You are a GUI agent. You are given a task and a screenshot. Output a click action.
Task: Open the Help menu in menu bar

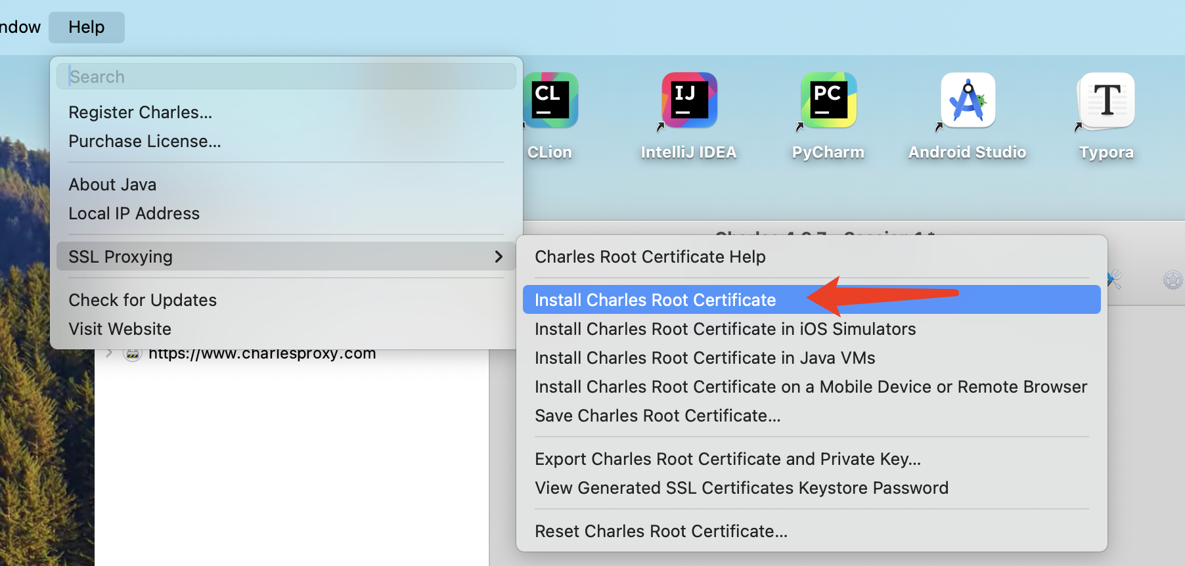[x=87, y=27]
